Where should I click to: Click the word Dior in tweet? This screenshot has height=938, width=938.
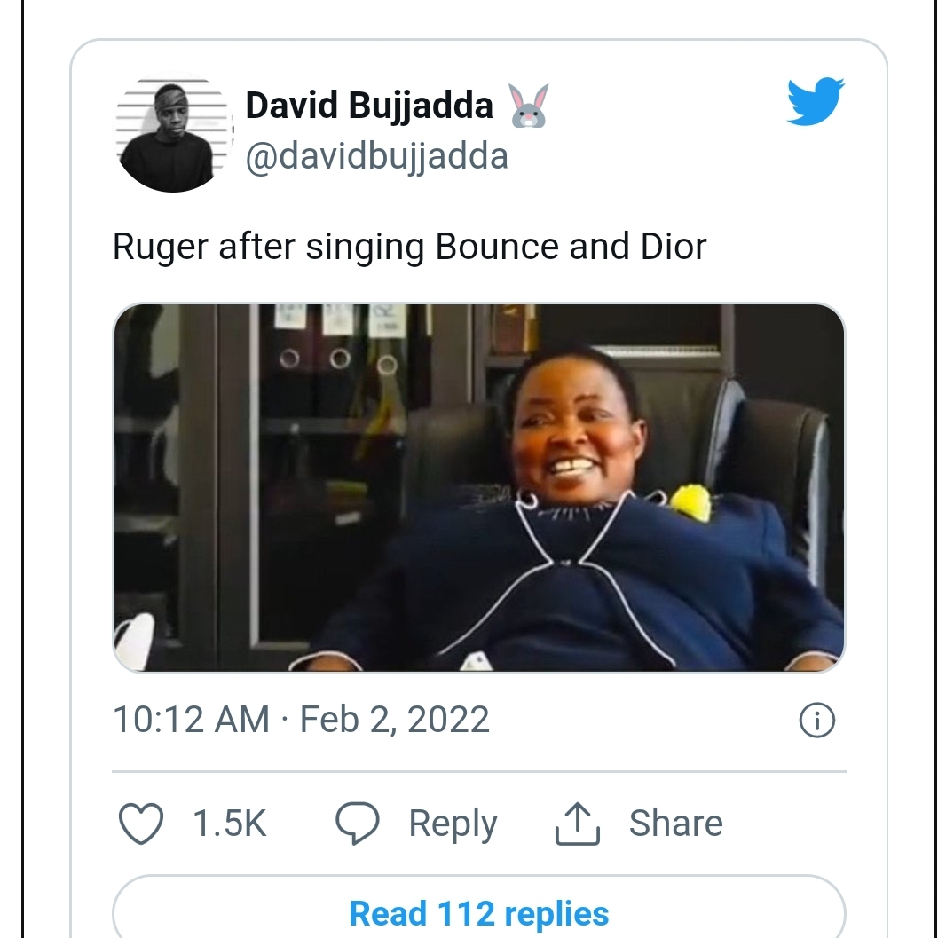tap(674, 247)
